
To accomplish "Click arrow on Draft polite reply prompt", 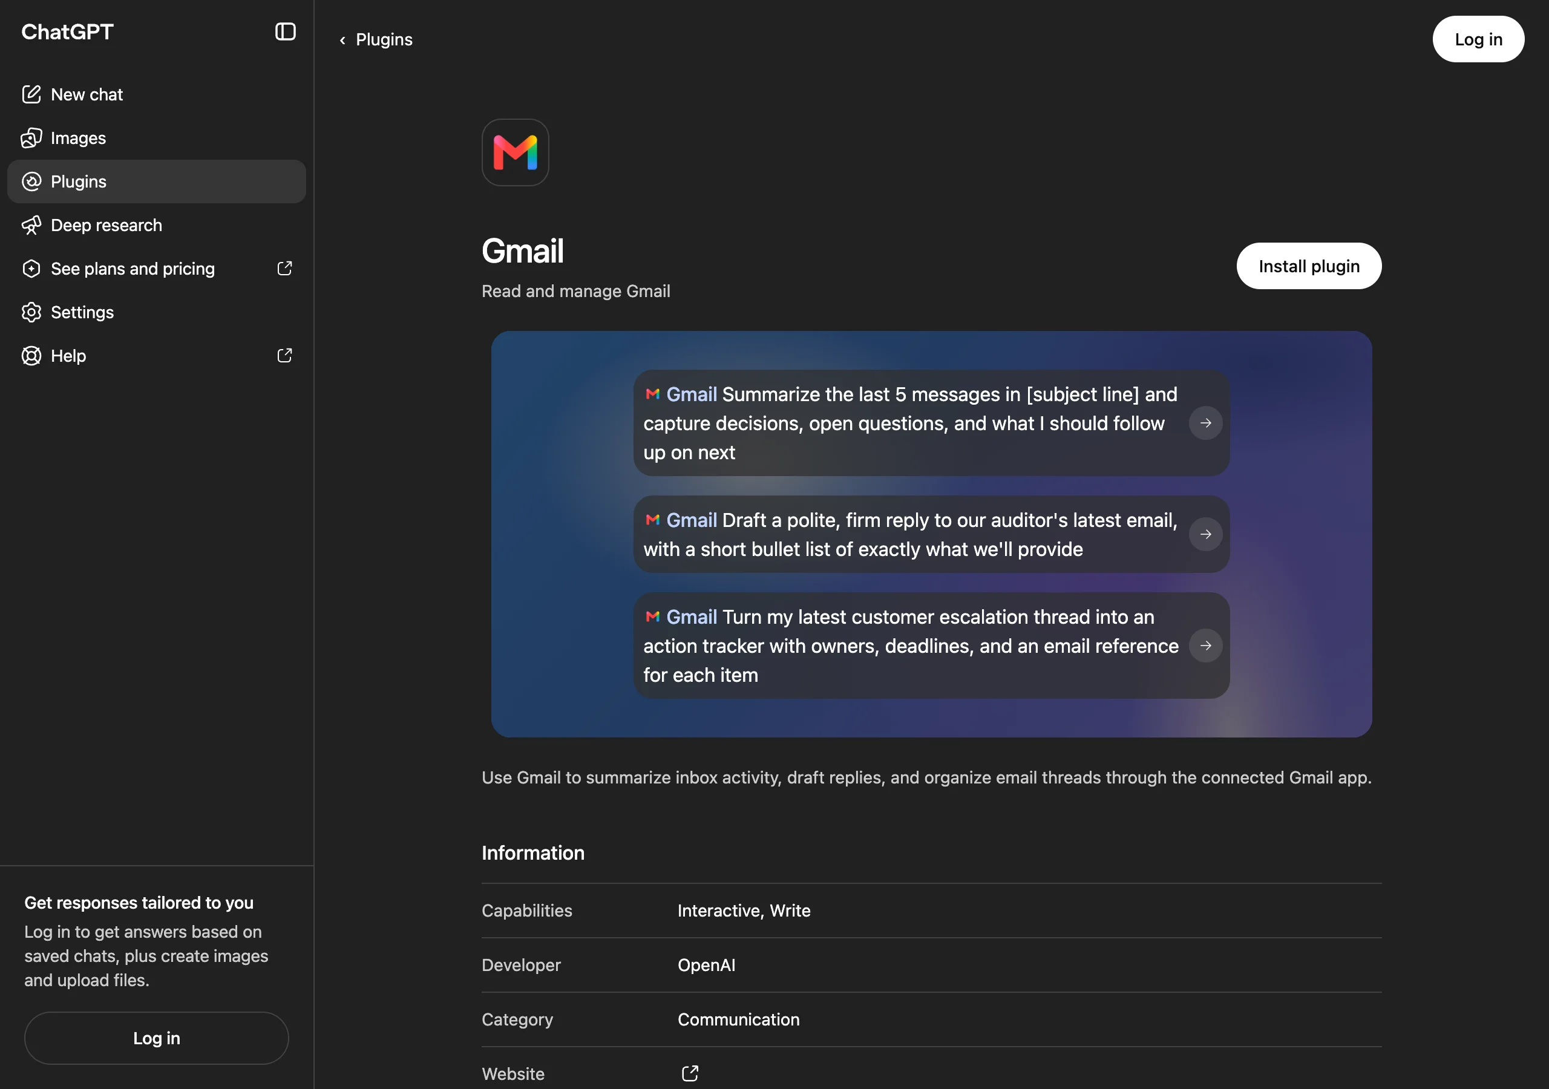I will click(x=1205, y=534).
